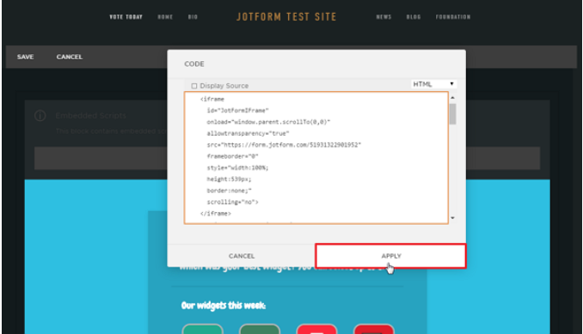Visit the Blog navigation item
The width and height of the screenshot is (583, 334).
pyautogui.click(x=414, y=17)
